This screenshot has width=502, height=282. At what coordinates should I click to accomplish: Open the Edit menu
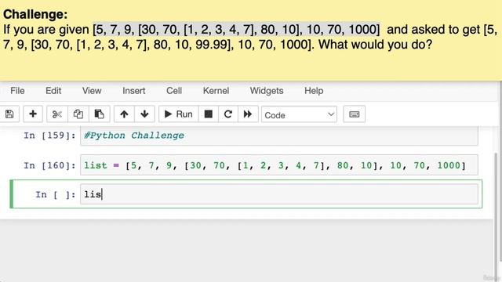(x=53, y=91)
